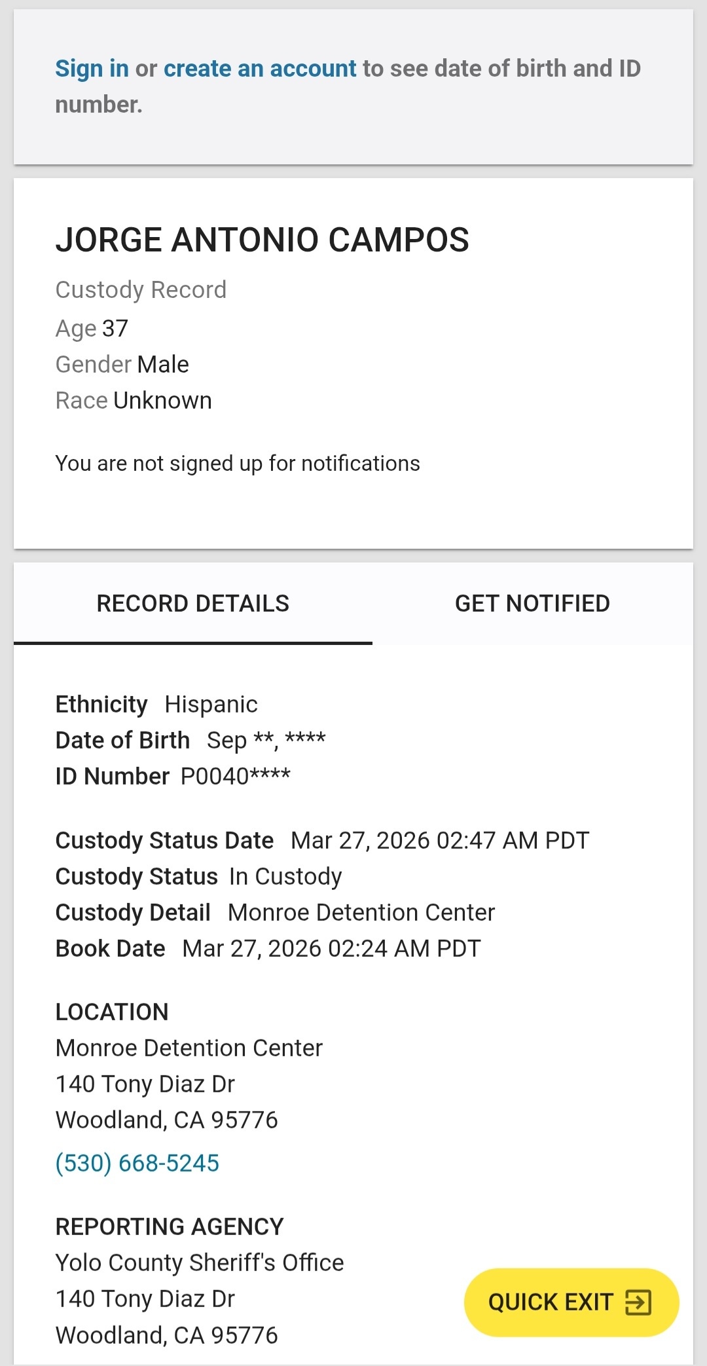This screenshot has width=707, height=1366.
Task: Switch to the Record Details tab
Action: click(193, 604)
